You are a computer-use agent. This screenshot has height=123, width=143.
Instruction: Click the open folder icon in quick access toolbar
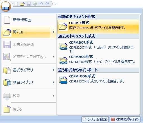22,4
